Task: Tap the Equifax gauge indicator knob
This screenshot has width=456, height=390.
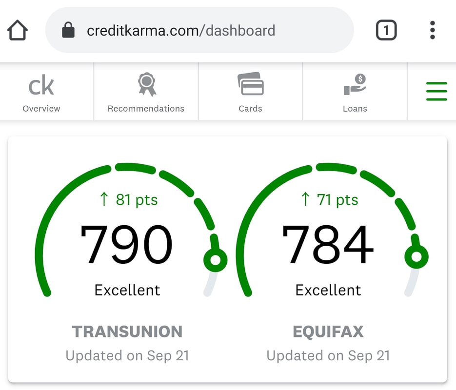Action: (x=416, y=256)
